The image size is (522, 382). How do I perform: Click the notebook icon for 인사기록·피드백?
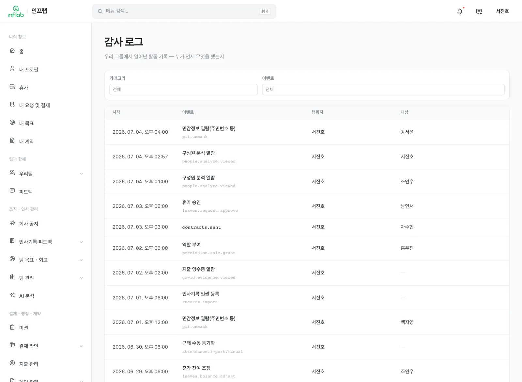click(x=12, y=241)
